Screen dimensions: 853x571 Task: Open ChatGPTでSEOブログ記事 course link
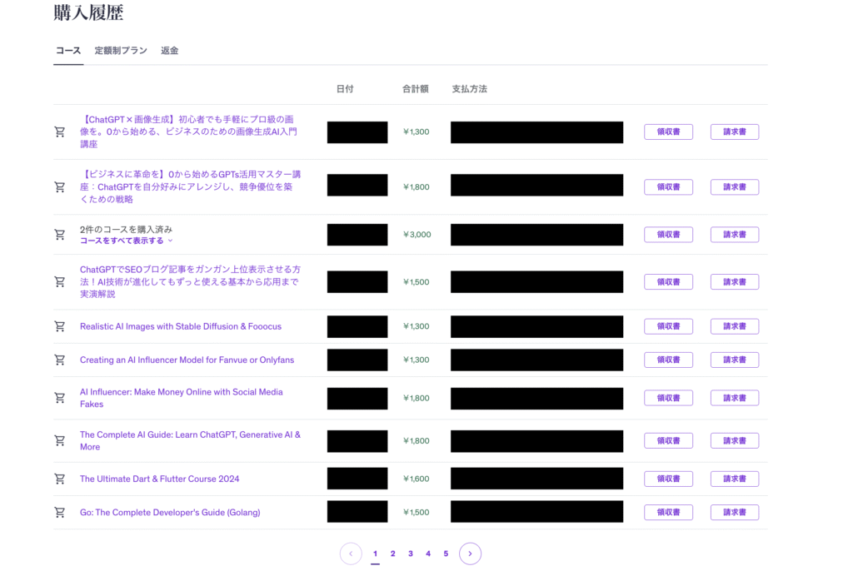click(191, 281)
